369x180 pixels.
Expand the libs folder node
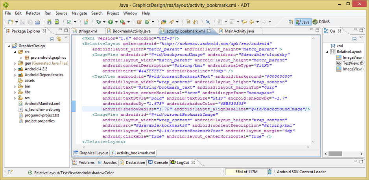click(x=15, y=92)
